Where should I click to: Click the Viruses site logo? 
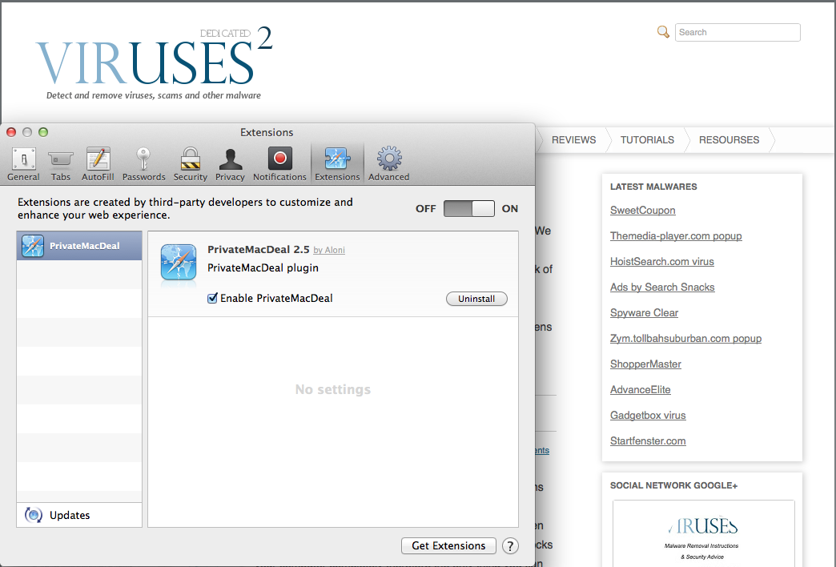[154, 63]
